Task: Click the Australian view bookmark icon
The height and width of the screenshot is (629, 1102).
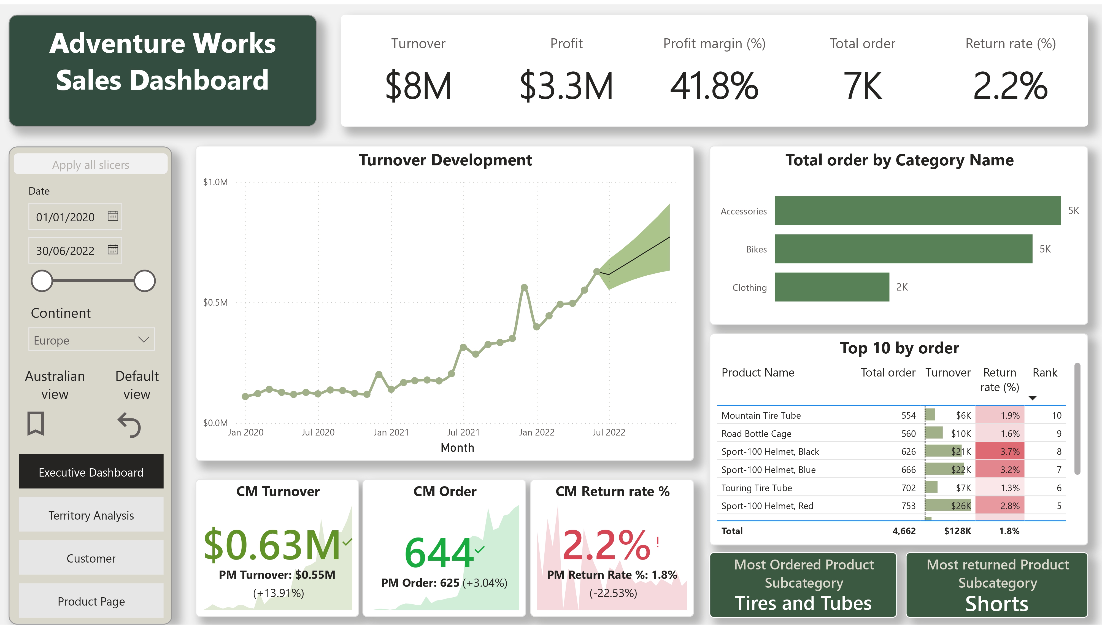Action: point(35,423)
